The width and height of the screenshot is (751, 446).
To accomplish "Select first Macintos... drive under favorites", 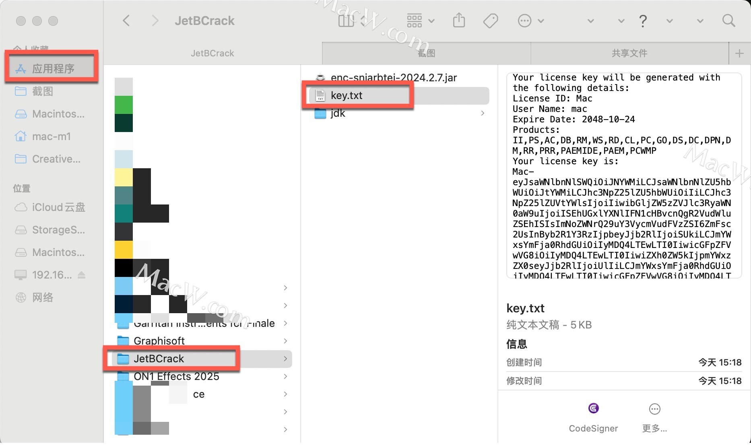I will pos(51,114).
